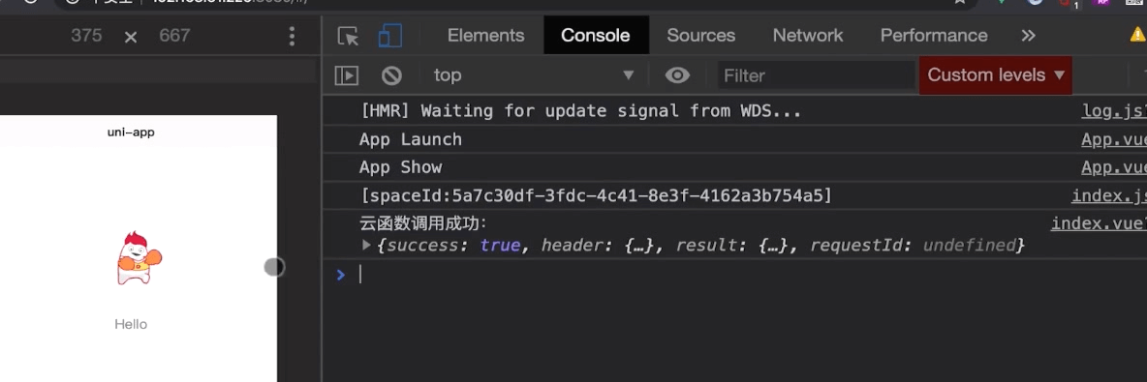This screenshot has height=382, width=1147.
Task: Open the Custom levels dropdown
Action: tap(996, 75)
